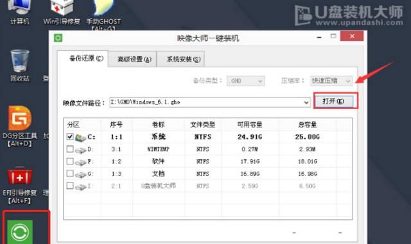
Task: Open the 回收站 recycle bin icon
Action: click(20, 65)
